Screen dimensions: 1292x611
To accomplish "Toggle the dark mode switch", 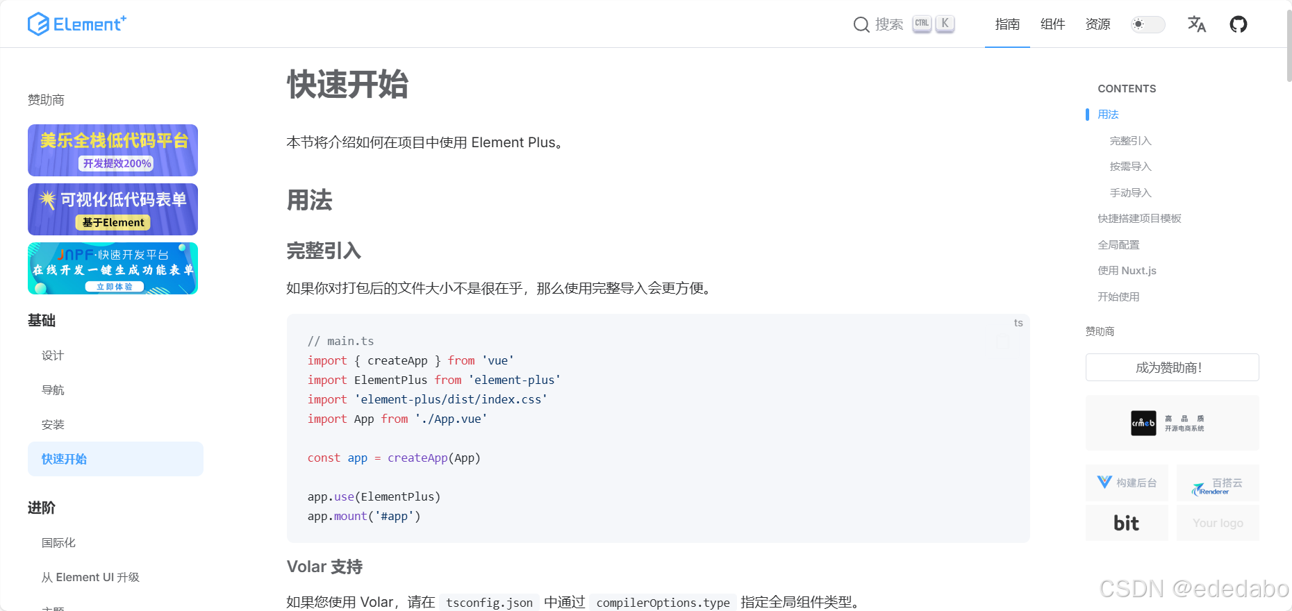I will [1148, 24].
